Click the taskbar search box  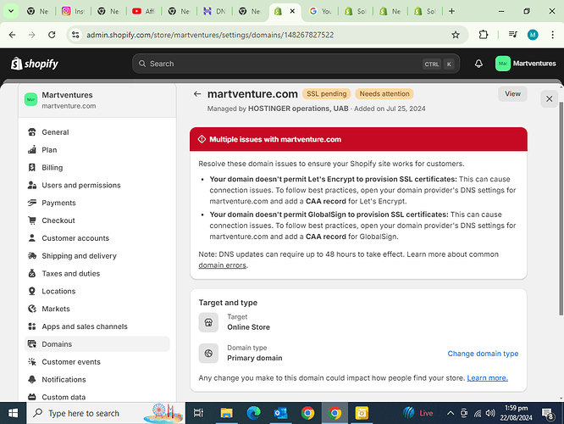[106, 413]
